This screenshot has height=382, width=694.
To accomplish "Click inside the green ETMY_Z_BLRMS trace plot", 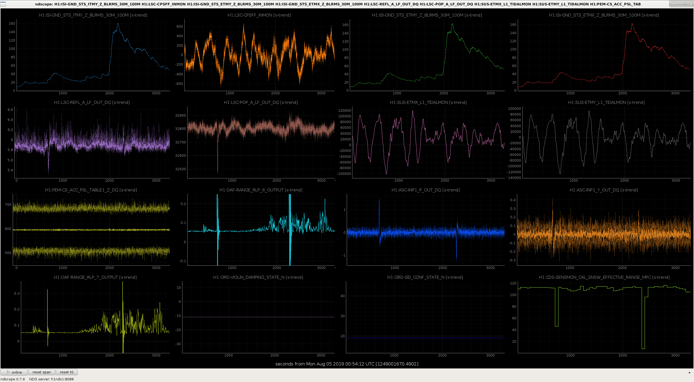I will 427,55.
